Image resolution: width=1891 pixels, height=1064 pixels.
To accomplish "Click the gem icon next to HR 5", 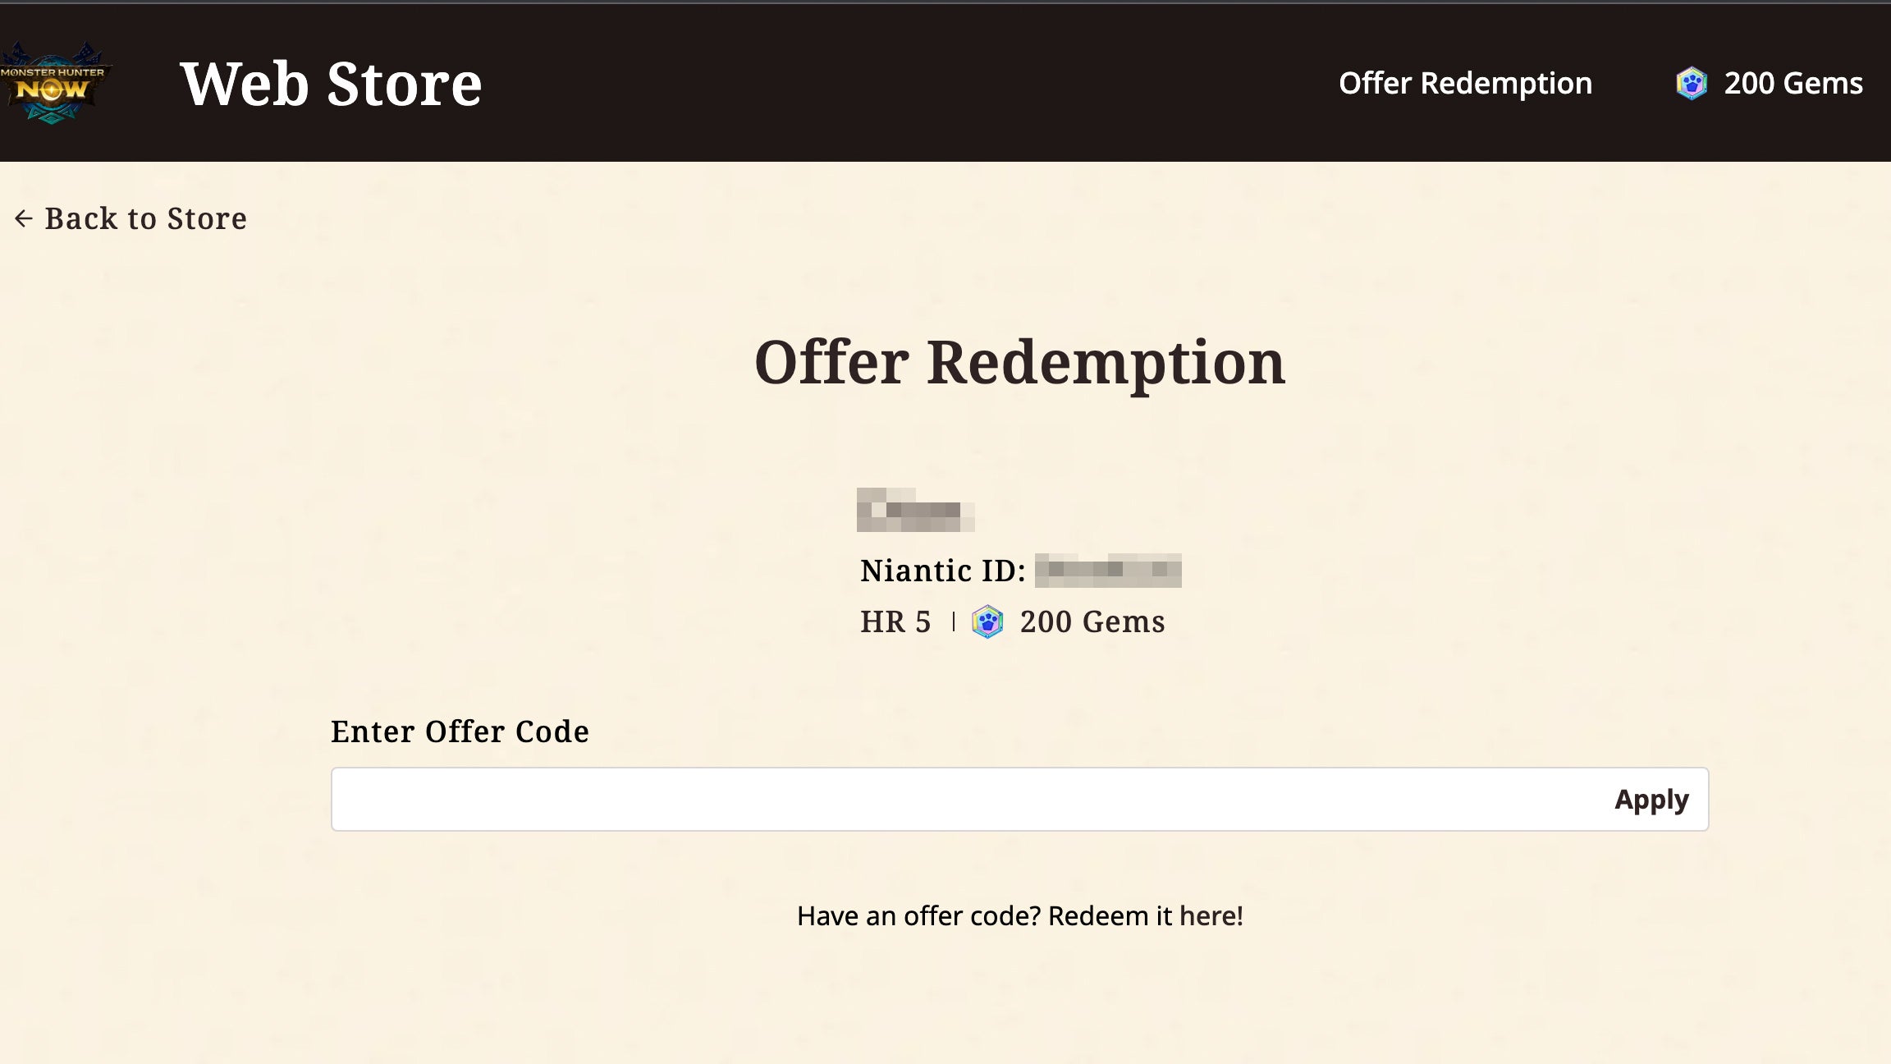I will click(987, 622).
